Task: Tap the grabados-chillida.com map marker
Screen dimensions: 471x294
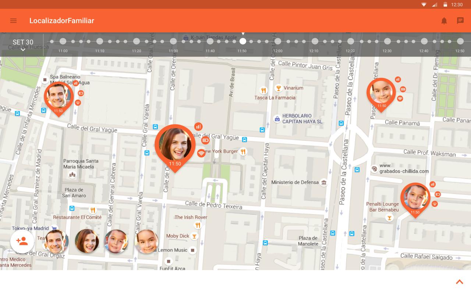Action: point(374,169)
